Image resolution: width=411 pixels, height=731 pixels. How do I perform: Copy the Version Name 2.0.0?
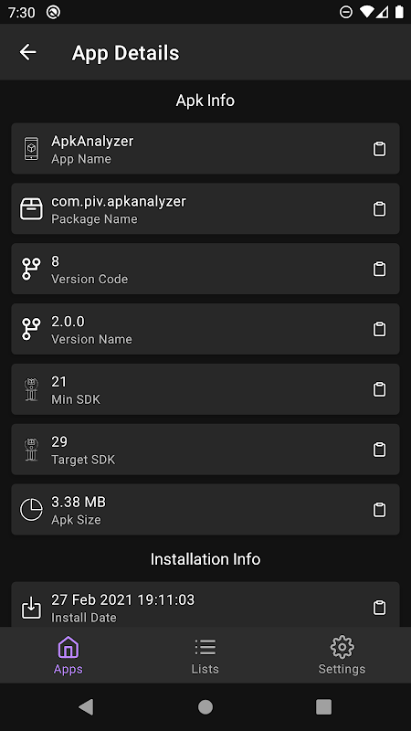click(x=379, y=329)
